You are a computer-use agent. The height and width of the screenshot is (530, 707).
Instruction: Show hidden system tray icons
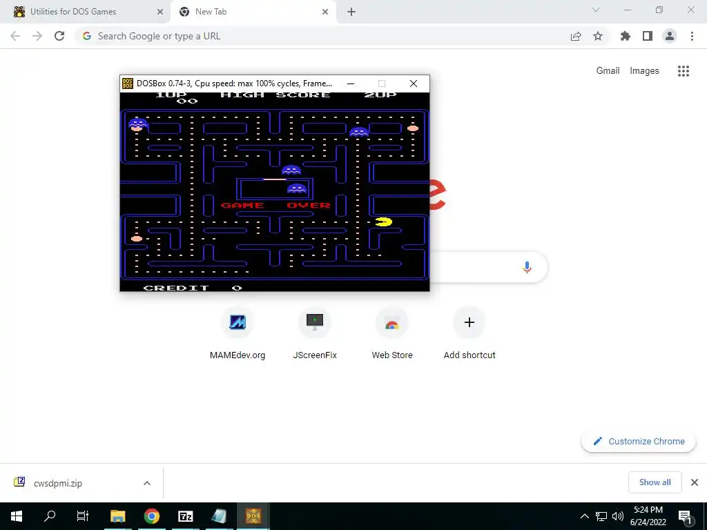(584, 516)
